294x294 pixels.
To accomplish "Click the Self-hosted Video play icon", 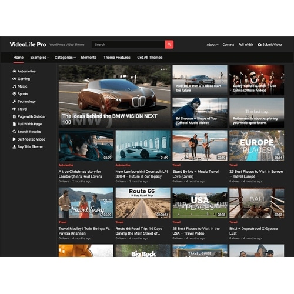I will tap(14, 139).
